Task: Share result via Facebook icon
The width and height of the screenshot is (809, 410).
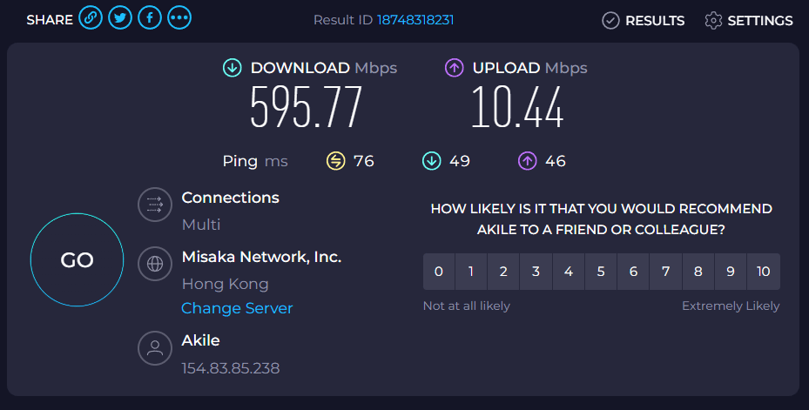Action: coord(150,18)
